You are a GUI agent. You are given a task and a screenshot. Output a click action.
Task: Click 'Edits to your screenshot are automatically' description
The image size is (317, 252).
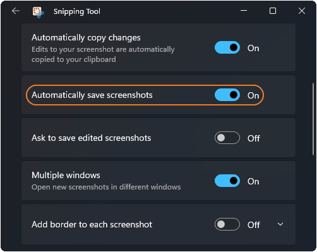click(x=103, y=49)
